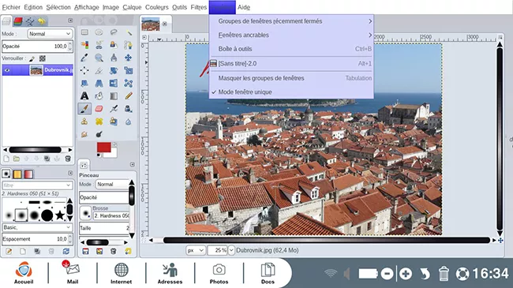The height and width of the screenshot is (288, 513).
Task: Open the Couleurs menu
Action: tap(157, 7)
